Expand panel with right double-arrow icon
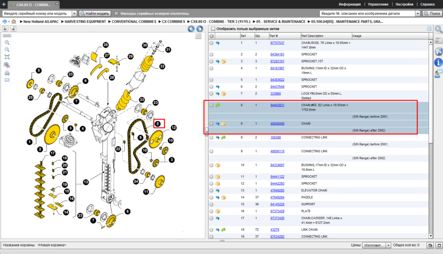Viewport: 443px width, 254px height. (x=13, y=28)
